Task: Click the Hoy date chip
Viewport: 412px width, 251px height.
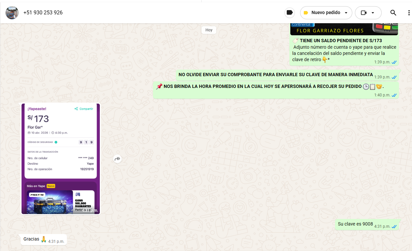Action: pyautogui.click(x=209, y=30)
